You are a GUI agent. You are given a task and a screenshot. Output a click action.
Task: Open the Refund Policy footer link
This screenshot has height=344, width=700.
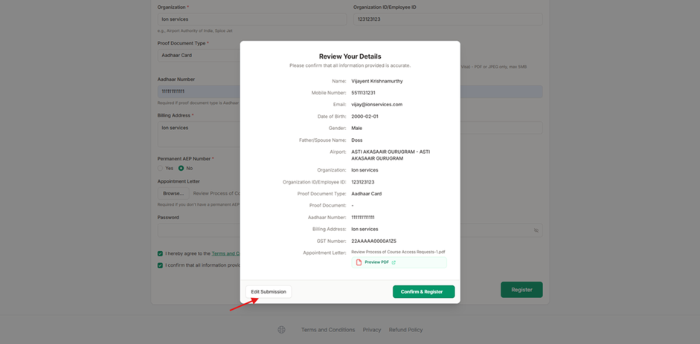tap(405, 330)
